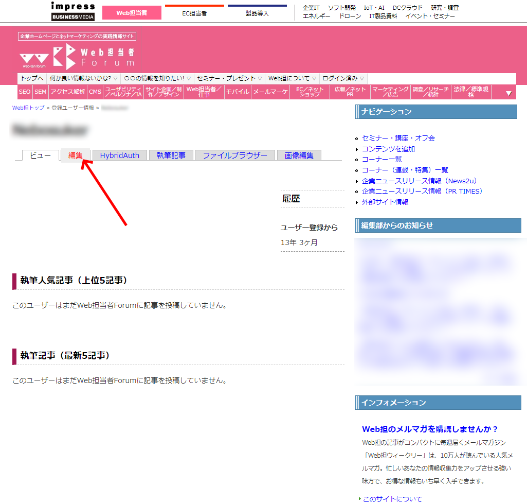Open the セミナー・プレゼント dropdown menu
The image size is (527, 503).
coord(229,78)
